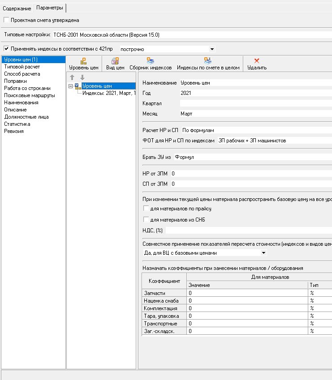Enable для материалов по прайсу checkbox
This screenshot has width=332, height=380.
[146, 209]
